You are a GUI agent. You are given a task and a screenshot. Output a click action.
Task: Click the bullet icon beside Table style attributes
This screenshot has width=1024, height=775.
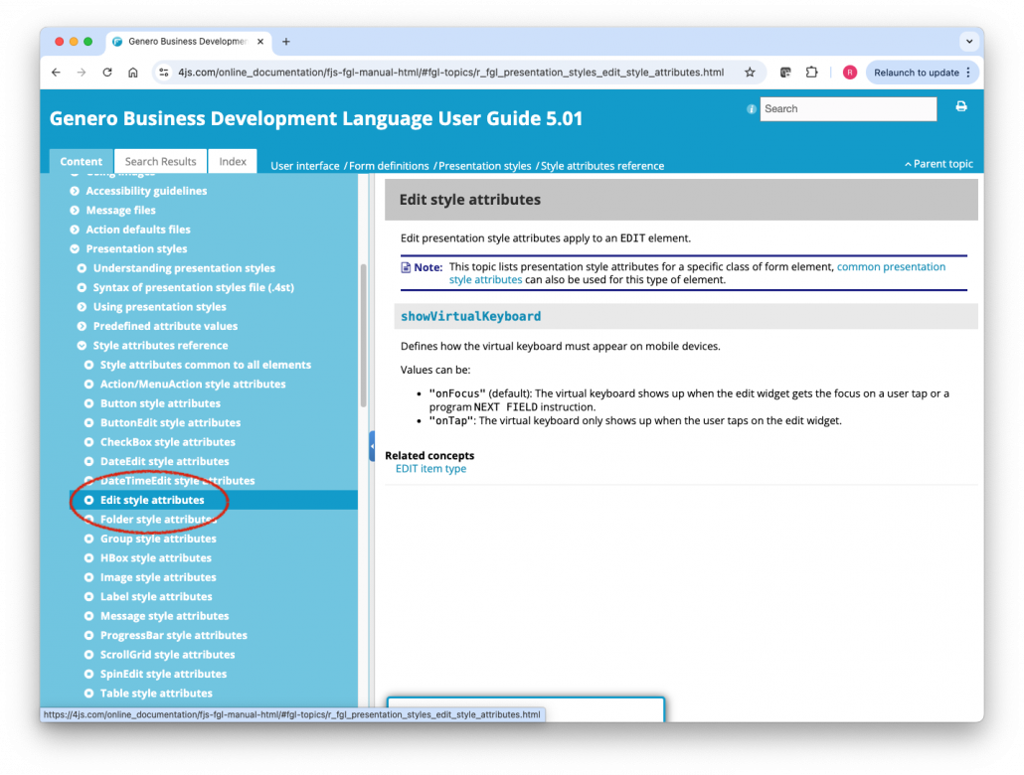pyautogui.click(x=88, y=694)
